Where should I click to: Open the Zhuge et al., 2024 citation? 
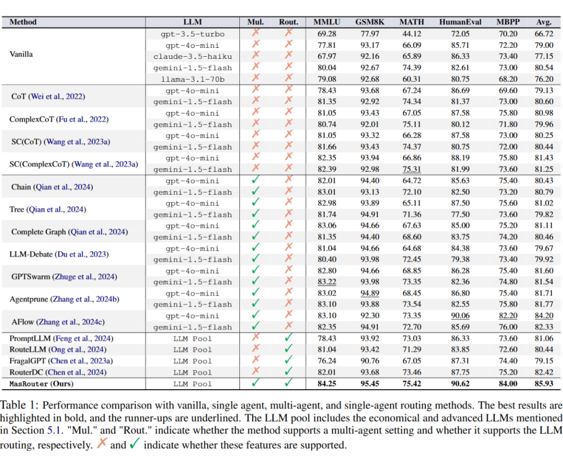(x=85, y=277)
